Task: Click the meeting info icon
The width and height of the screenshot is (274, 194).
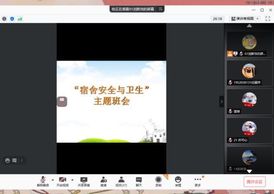Action: coord(4,19)
